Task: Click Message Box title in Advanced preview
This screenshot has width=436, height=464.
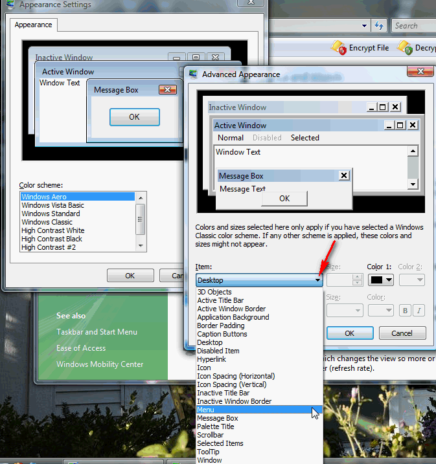Action: (241, 176)
